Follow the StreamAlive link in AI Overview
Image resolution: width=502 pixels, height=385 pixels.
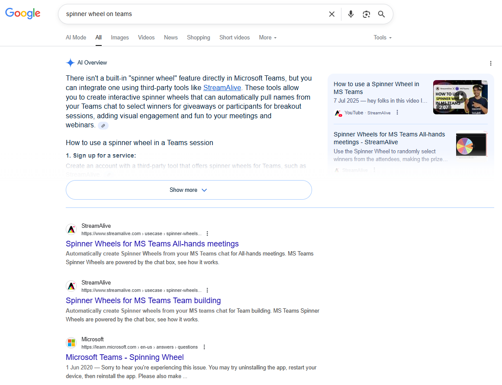pos(222,88)
